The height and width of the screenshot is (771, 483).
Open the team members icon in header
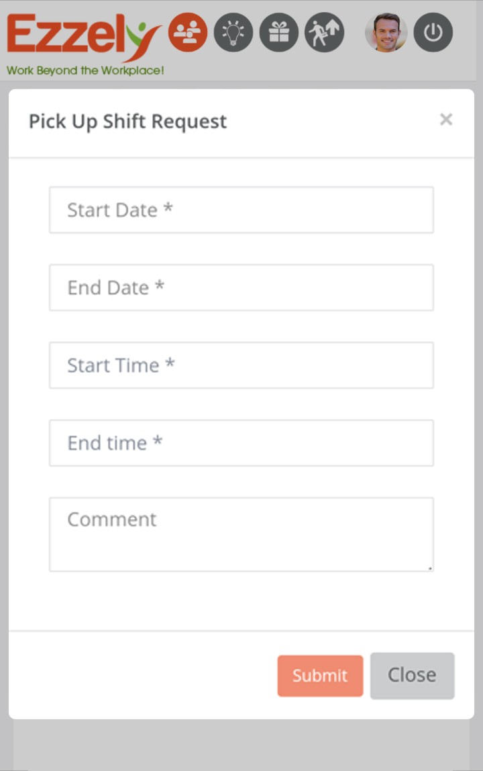(188, 32)
